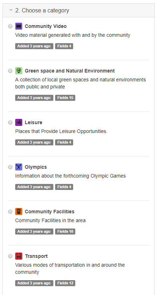Click the 'Fields 15' badge

[65, 98]
